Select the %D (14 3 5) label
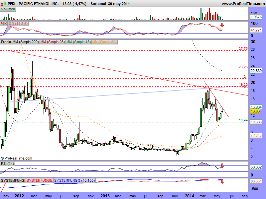The width and height of the screenshot is (266, 199). click(x=18, y=24)
